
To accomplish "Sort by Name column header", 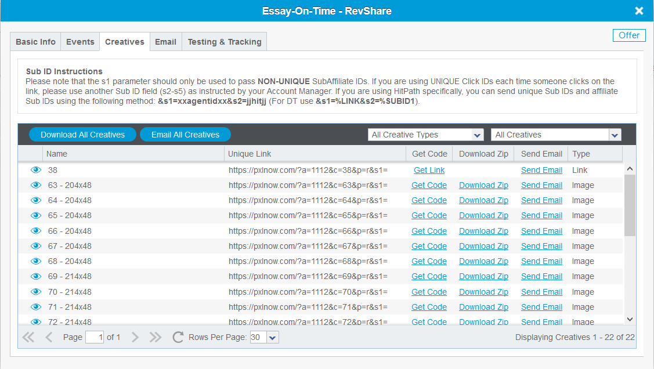I will (x=133, y=154).
